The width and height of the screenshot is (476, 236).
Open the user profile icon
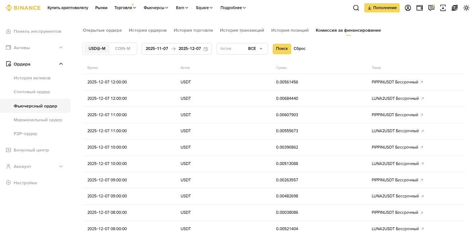(408, 8)
